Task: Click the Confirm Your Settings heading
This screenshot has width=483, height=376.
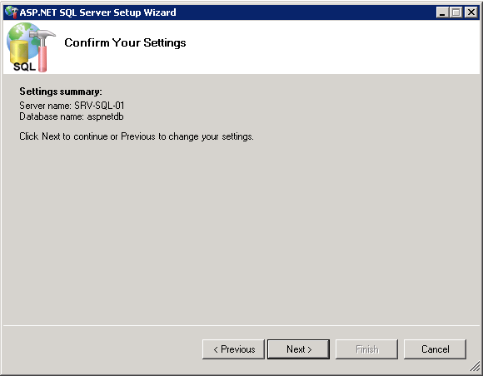Action: [x=125, y=42]
